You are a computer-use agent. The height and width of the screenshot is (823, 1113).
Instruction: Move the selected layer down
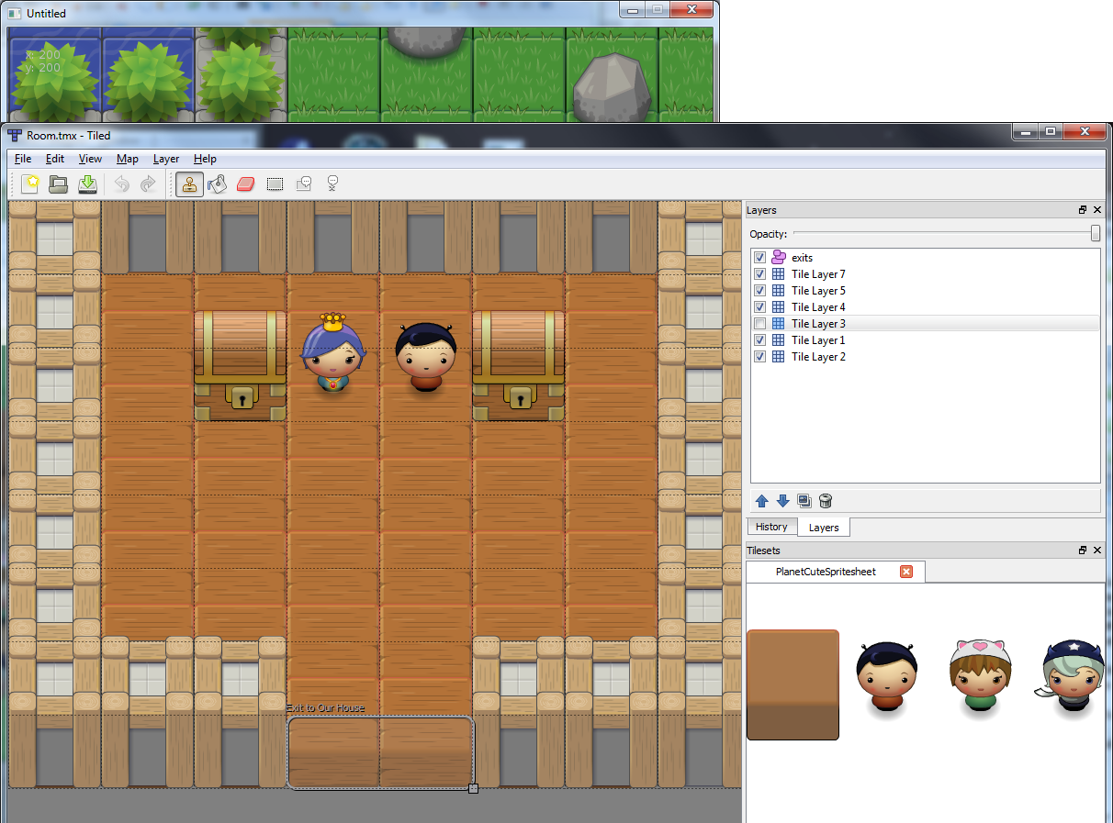[783, 501]
